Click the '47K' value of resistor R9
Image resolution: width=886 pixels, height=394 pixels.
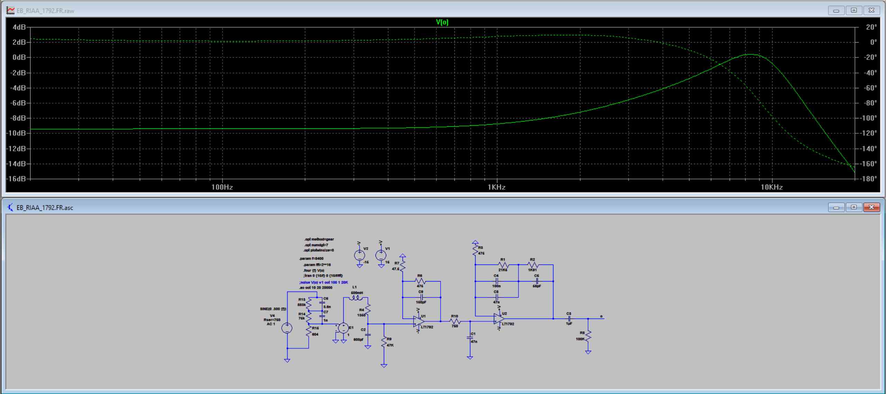pyautogui.click(x=390, y=345)
